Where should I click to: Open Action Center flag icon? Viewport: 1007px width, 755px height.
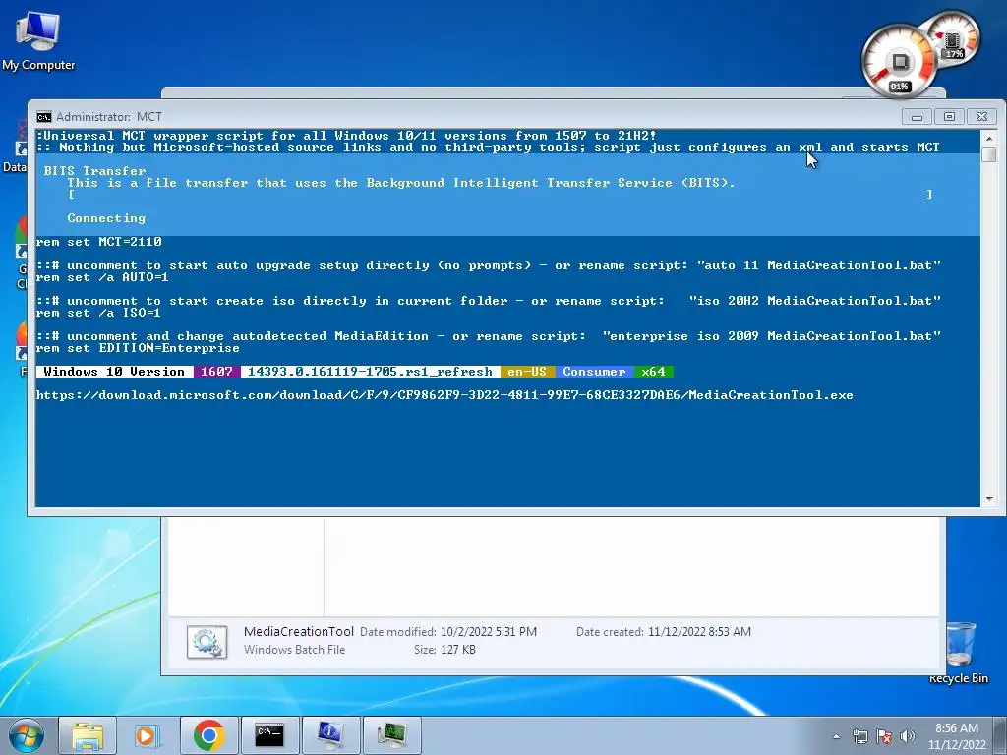884,736
